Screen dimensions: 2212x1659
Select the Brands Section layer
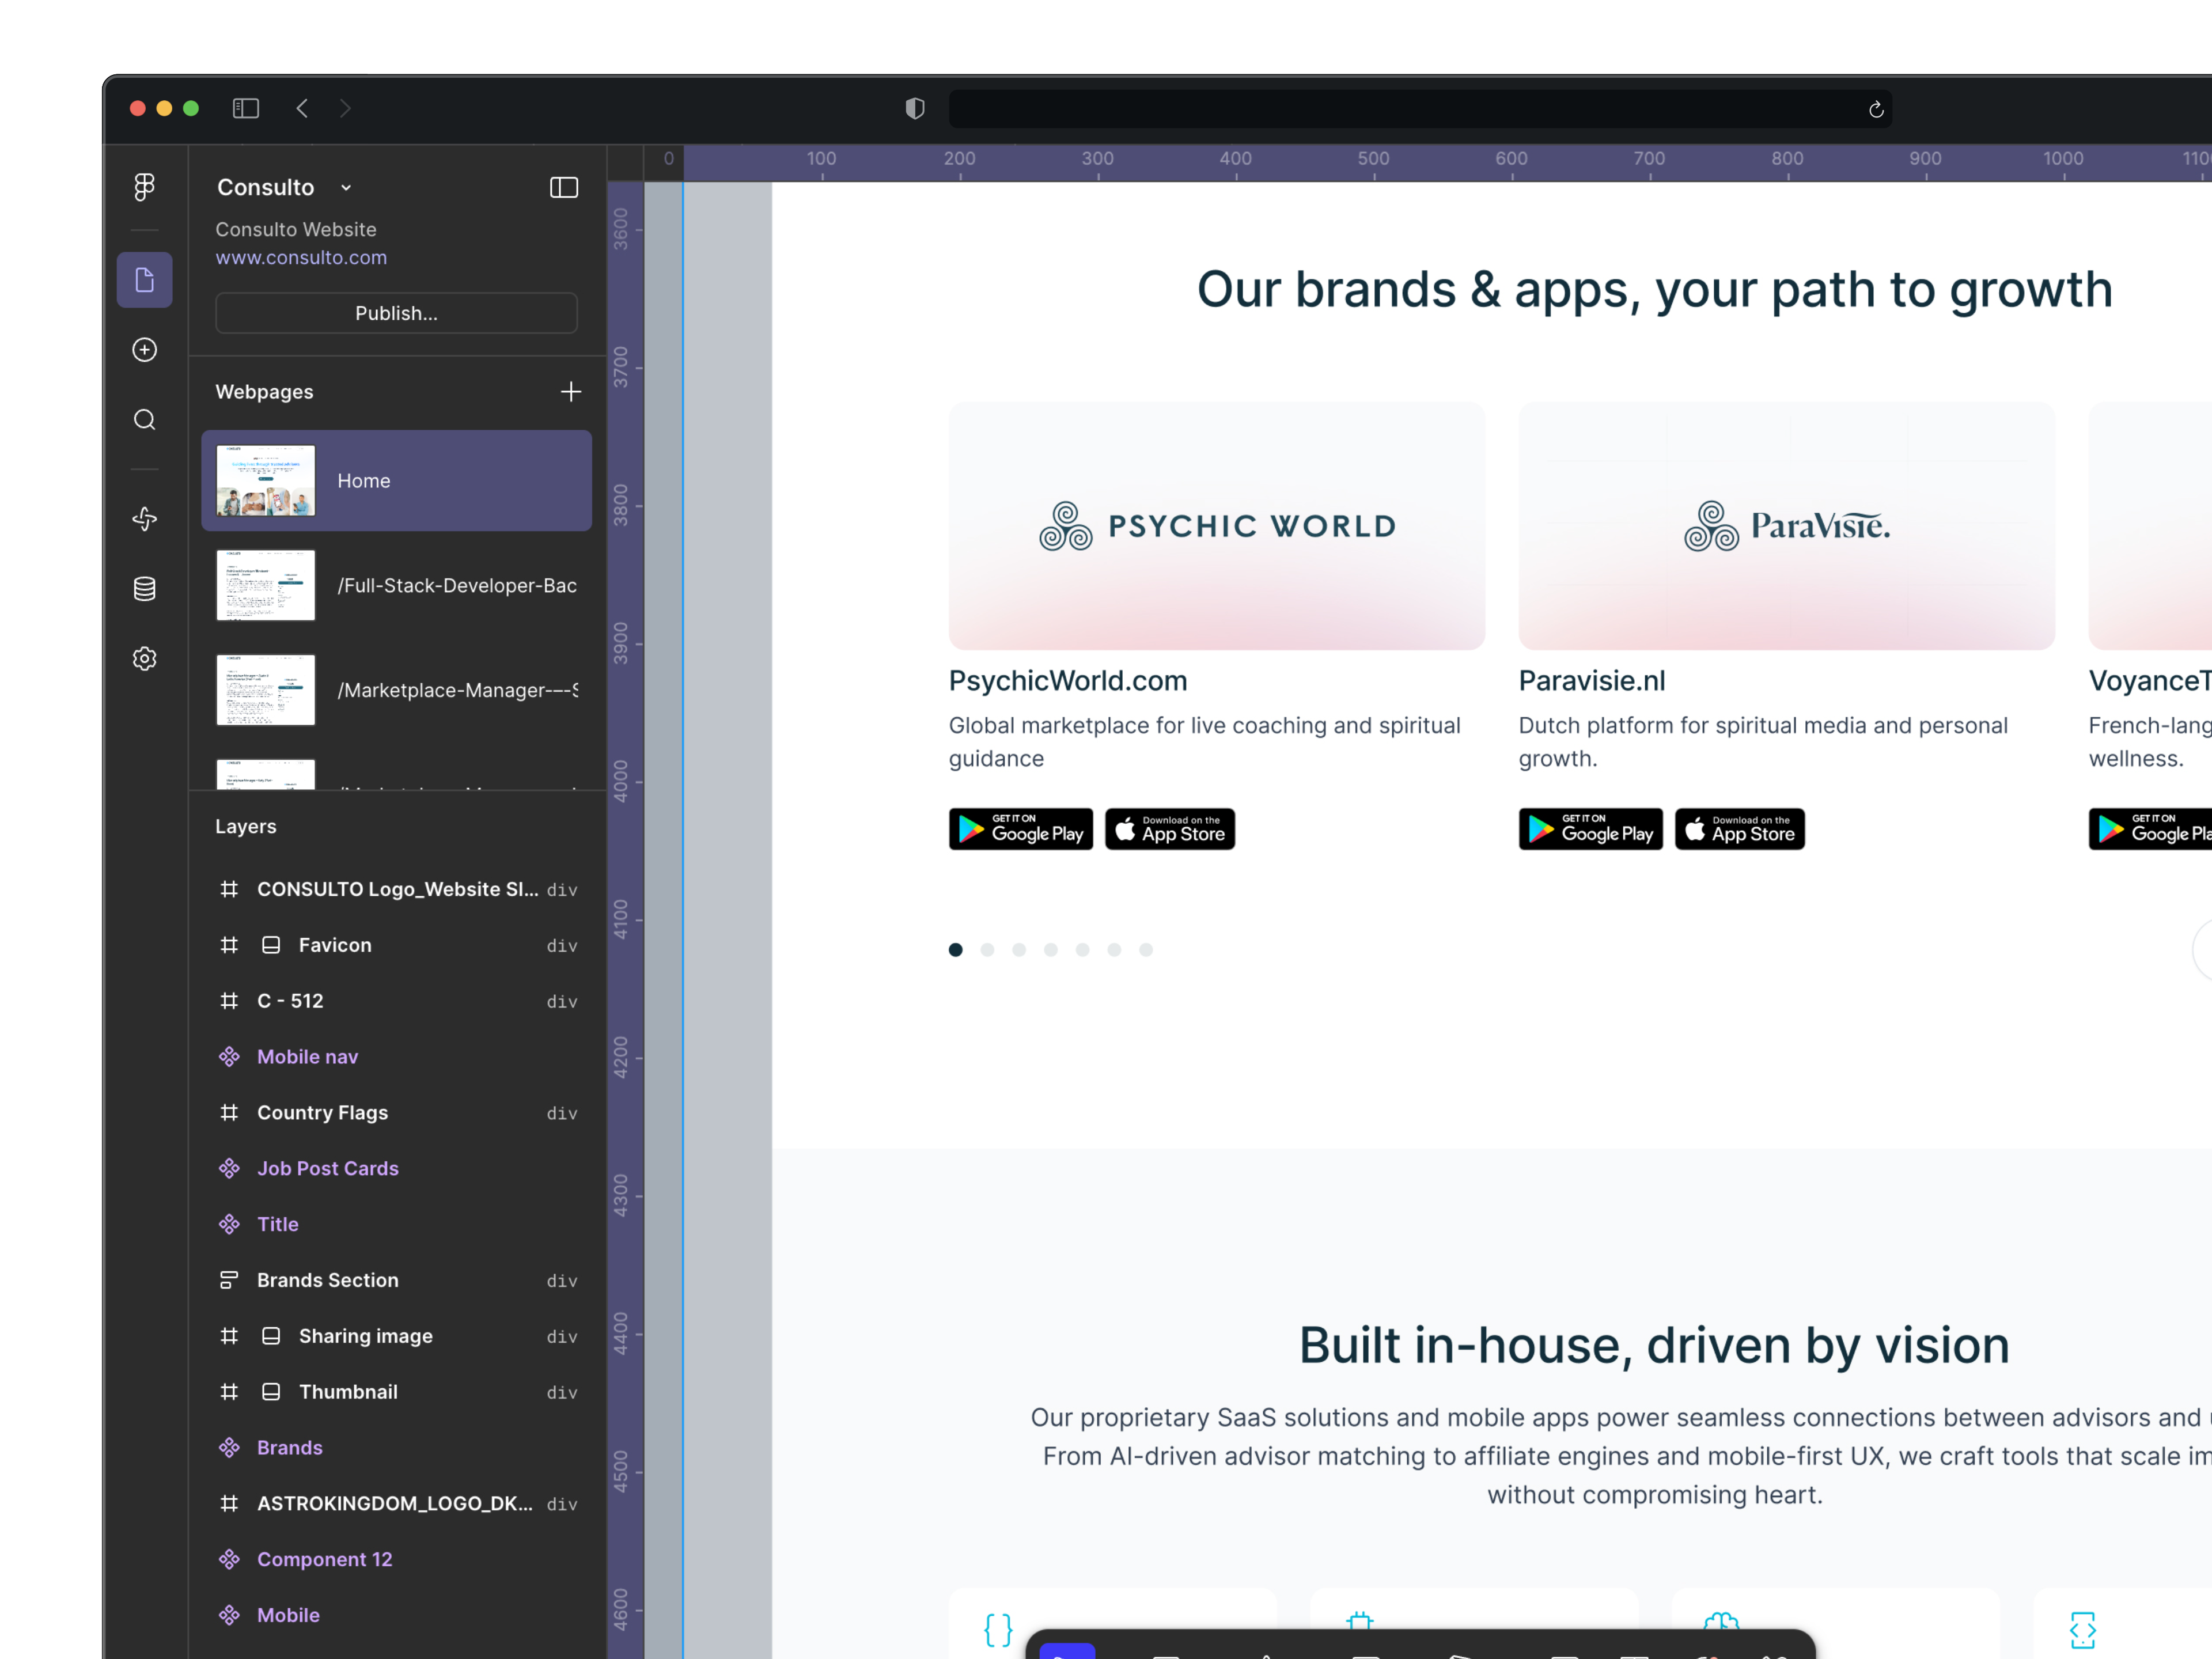coord(328,1280)
